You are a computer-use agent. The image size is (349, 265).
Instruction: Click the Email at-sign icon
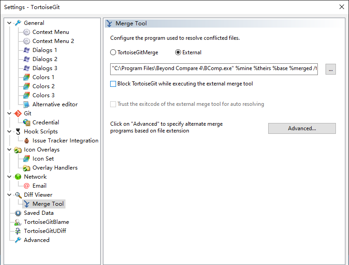[27, 186]
